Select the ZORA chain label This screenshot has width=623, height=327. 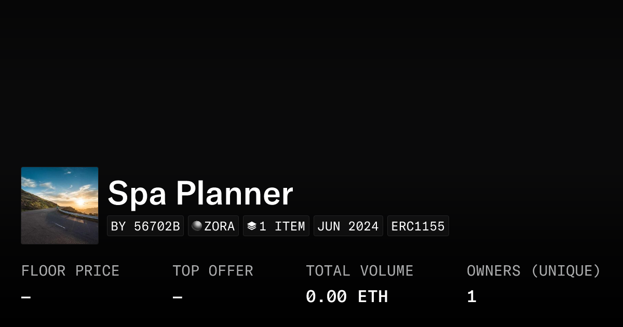(x=220, y=226)
